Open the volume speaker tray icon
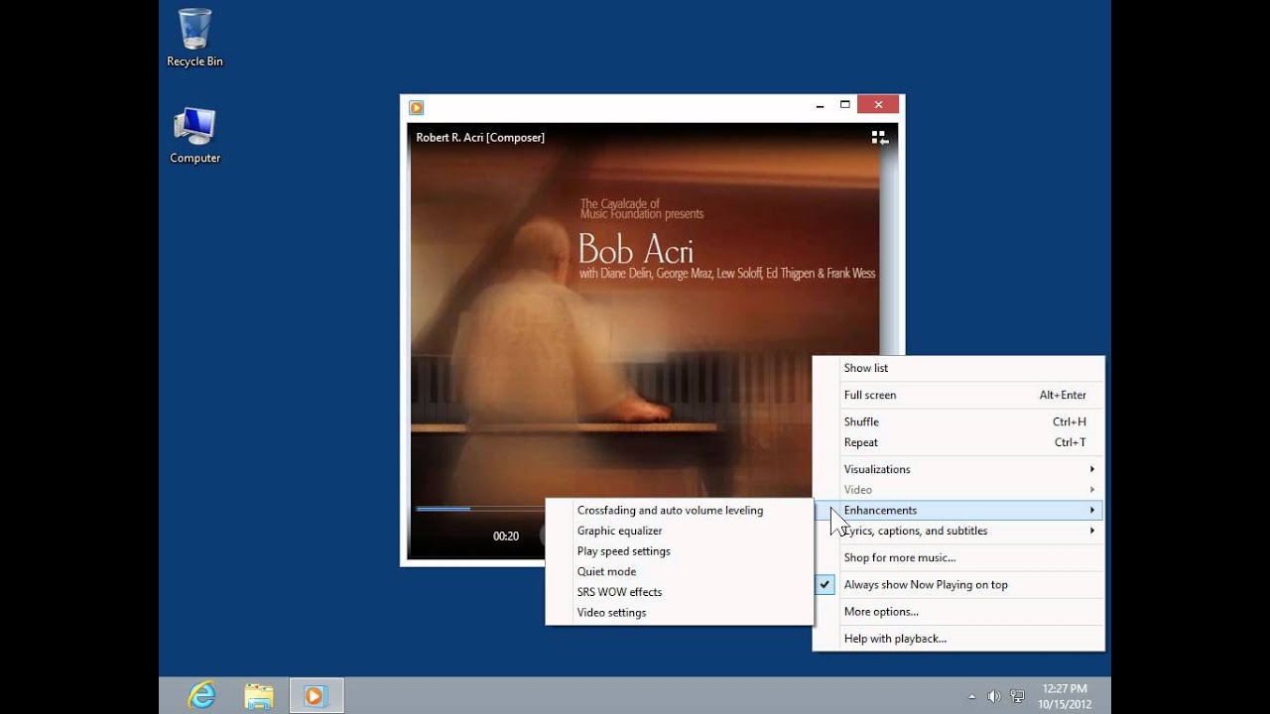The height and width of the screenshot is (714, 1270). click(994, 696)
